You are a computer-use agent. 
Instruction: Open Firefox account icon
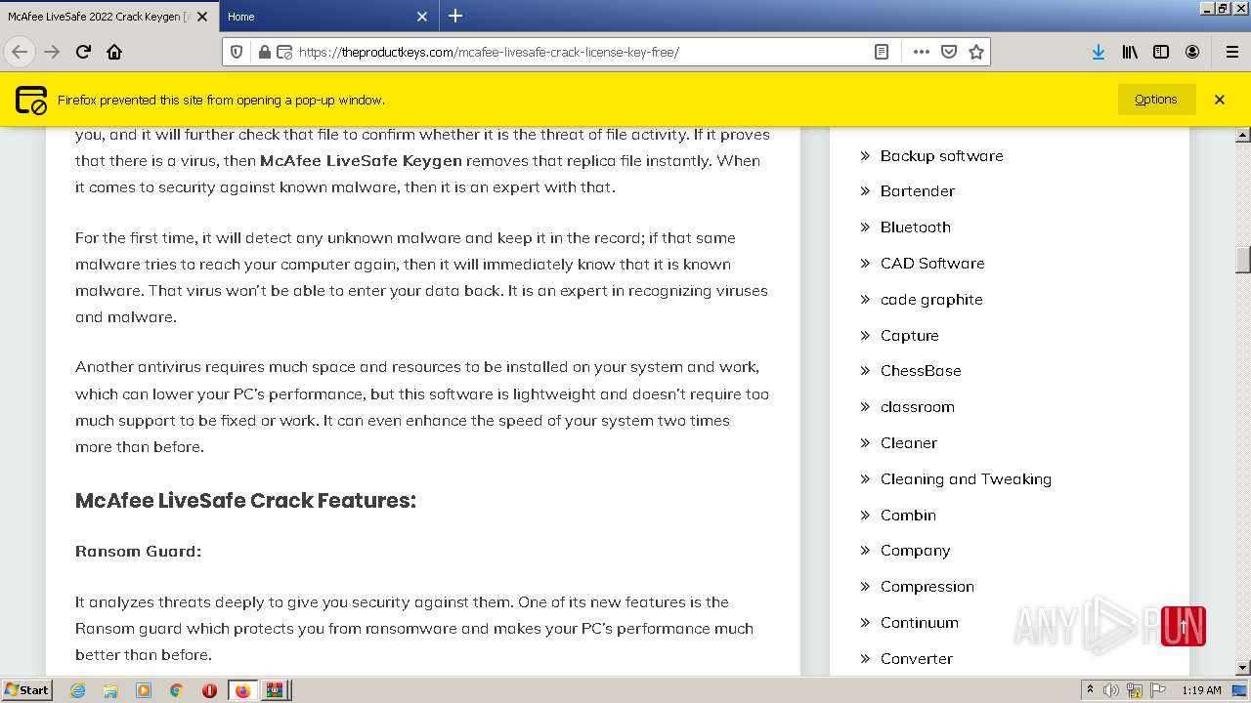pyautogui.click(x=1192, y=52)
